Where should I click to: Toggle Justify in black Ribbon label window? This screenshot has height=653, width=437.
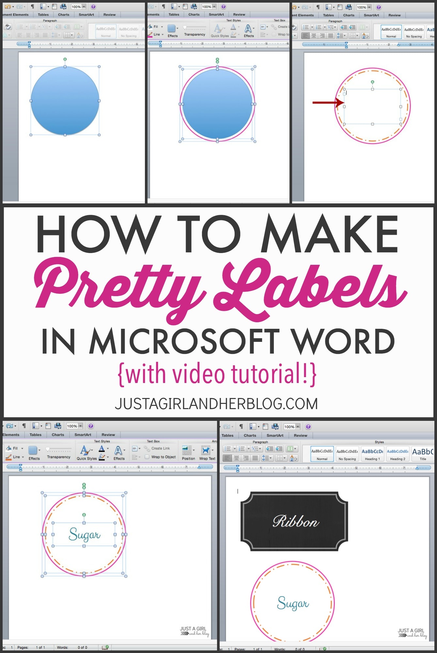tap(255, 458)
